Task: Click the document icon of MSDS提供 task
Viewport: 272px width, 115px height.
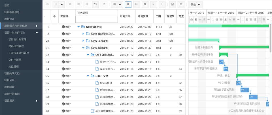Action: (x=97, y=83)
